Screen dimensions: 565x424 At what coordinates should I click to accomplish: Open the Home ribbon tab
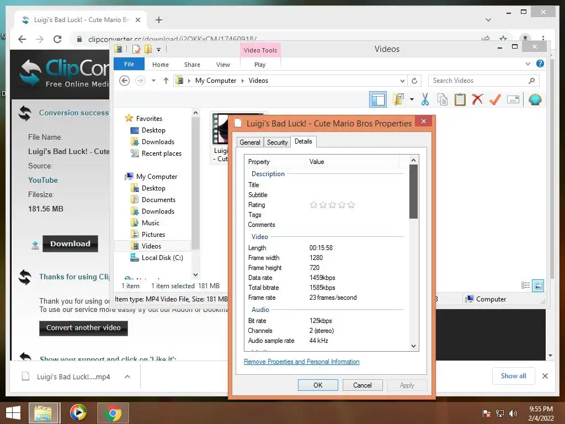coord(161,65)
